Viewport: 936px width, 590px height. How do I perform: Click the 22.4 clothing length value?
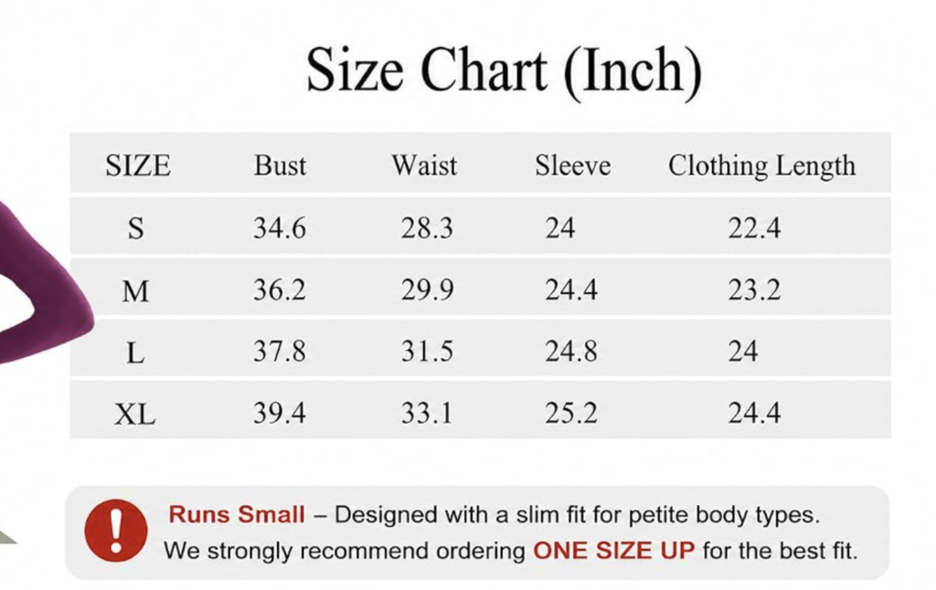tap(754, 228)
